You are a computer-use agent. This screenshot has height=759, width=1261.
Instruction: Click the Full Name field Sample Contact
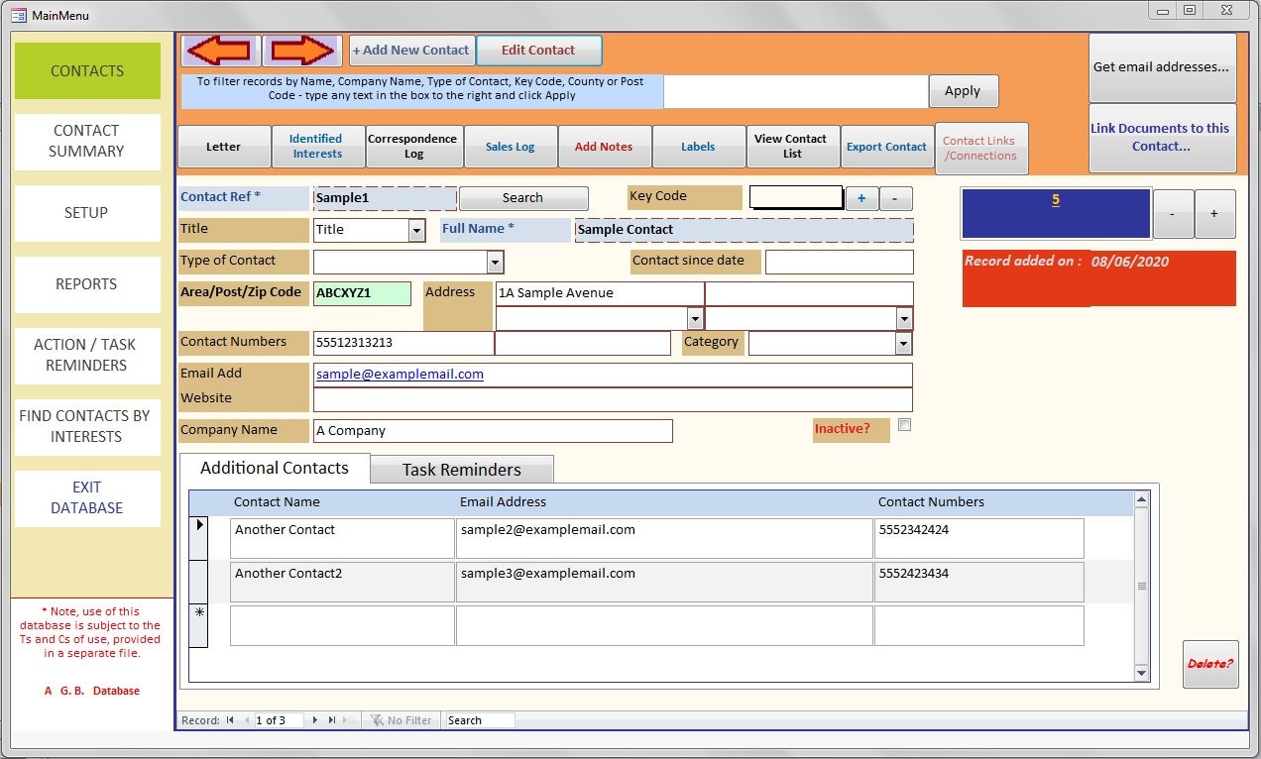click(x=744, y=230)
